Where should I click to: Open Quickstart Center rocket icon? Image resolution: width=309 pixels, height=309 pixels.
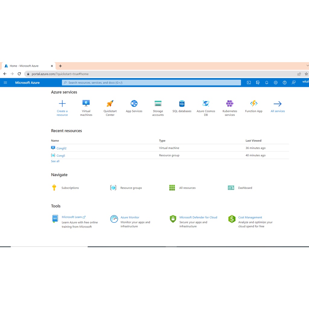pyautogui.click(x=110, y=104)
